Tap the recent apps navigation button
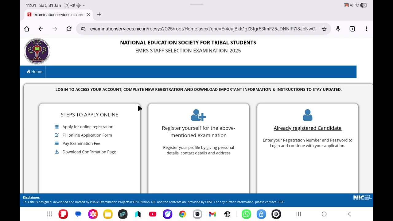The image size is (393, 221). click(298, 214)
